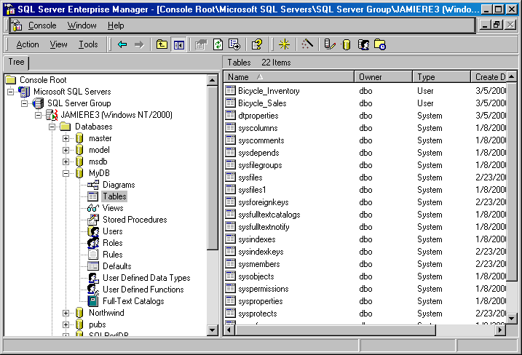Viewport: 522px width, 355px height.
Task: Click the tree pane scroll down arrow
Action: tap(213, 330)
